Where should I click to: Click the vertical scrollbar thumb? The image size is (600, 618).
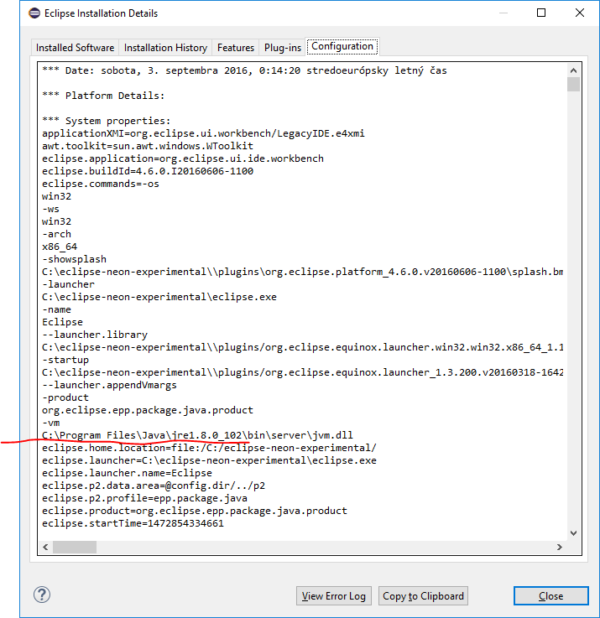tap(573, 84)
